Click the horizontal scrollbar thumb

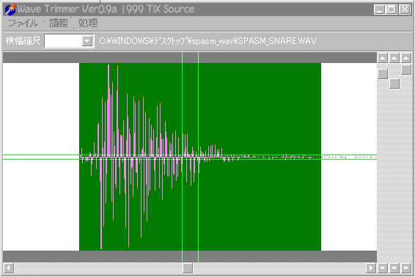[188, 268]
